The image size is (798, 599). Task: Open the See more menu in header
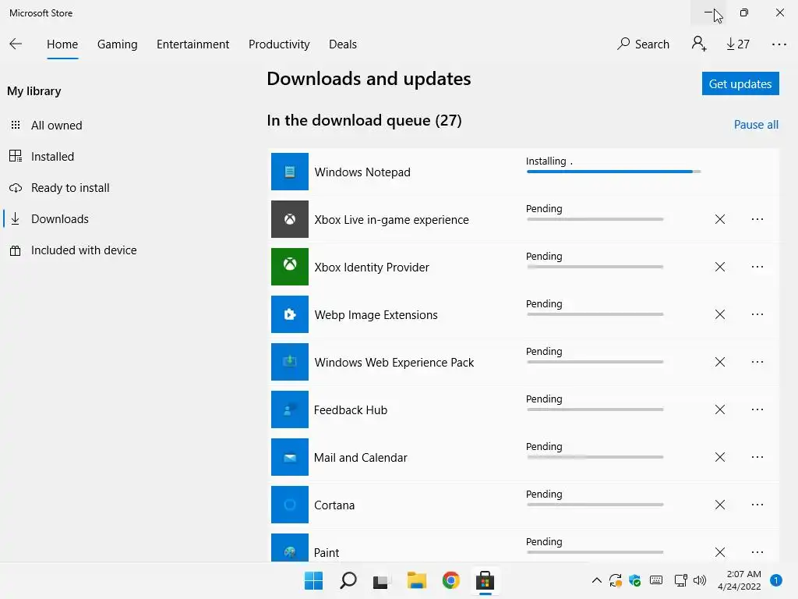779,44
